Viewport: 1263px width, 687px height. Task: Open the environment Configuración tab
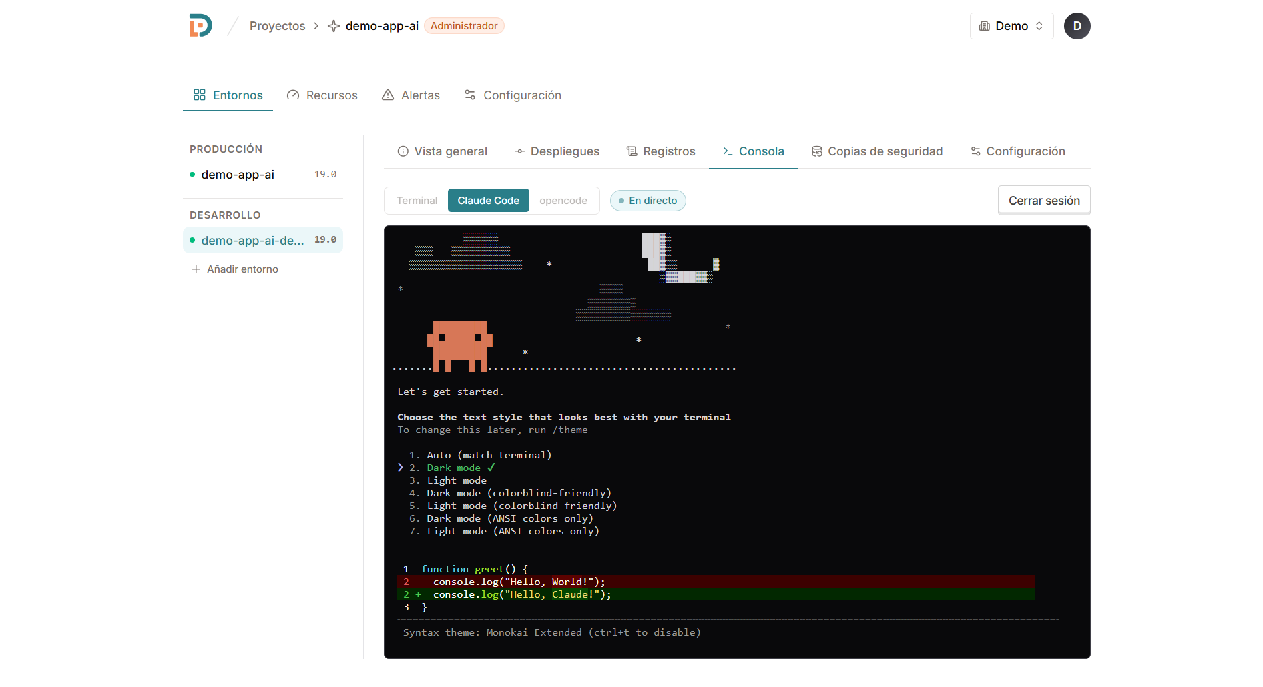pyautogui.click(x=1017, y=151)
